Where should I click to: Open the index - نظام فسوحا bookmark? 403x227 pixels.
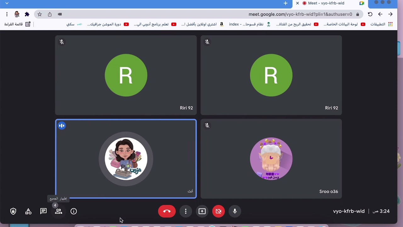pyautogui.click(x=250, y=24)
